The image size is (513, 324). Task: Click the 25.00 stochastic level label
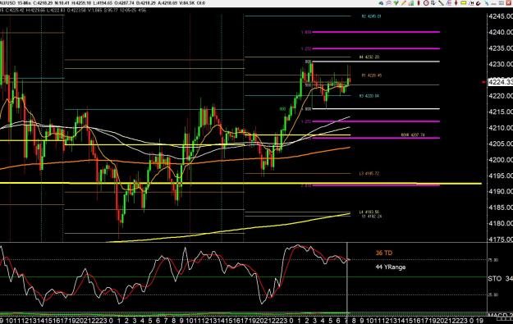point(493,294)
